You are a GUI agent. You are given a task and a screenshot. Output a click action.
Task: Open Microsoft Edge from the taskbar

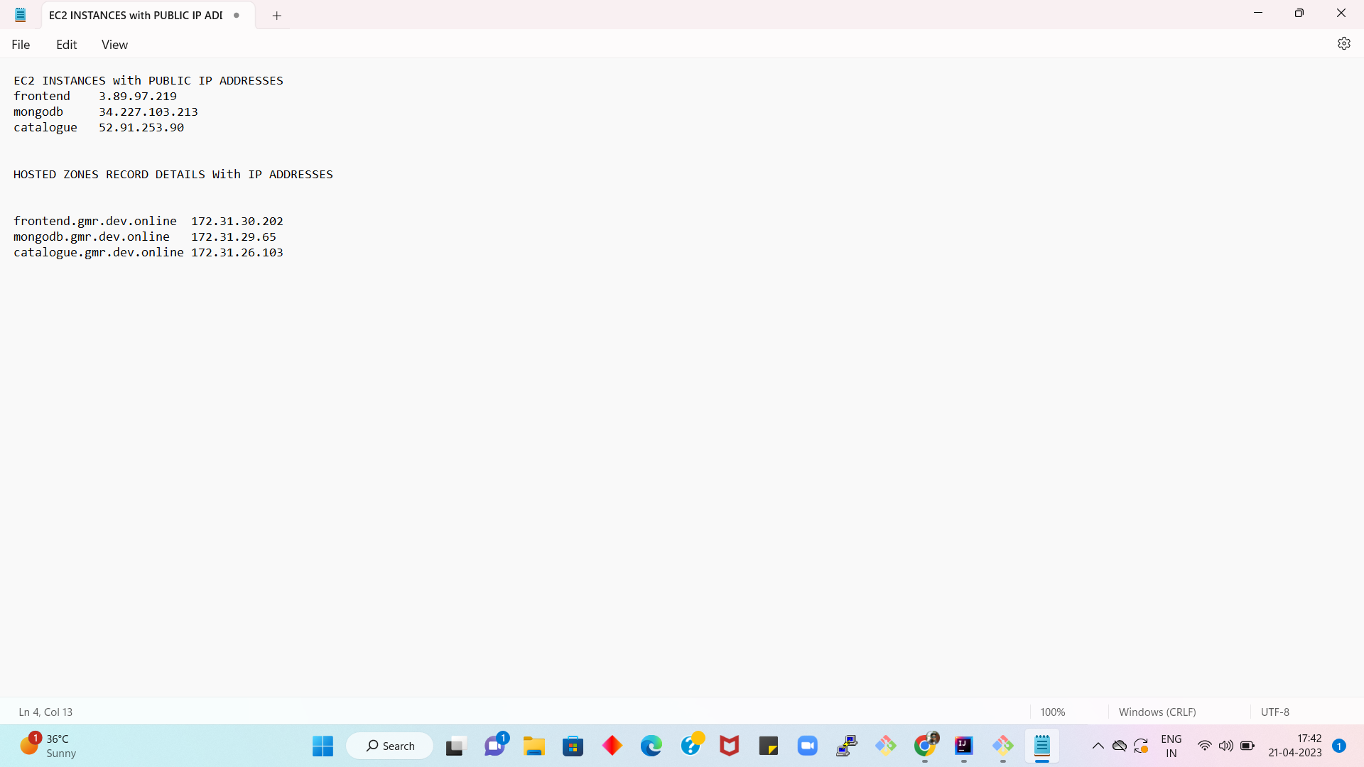click(651, 746)
